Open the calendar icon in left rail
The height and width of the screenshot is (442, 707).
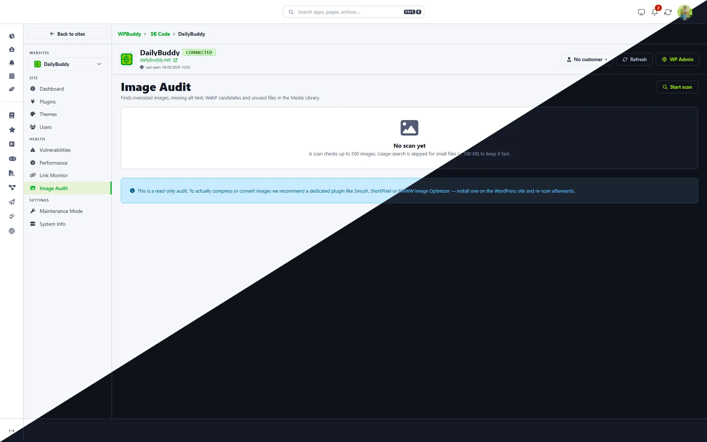coord(12,76)
